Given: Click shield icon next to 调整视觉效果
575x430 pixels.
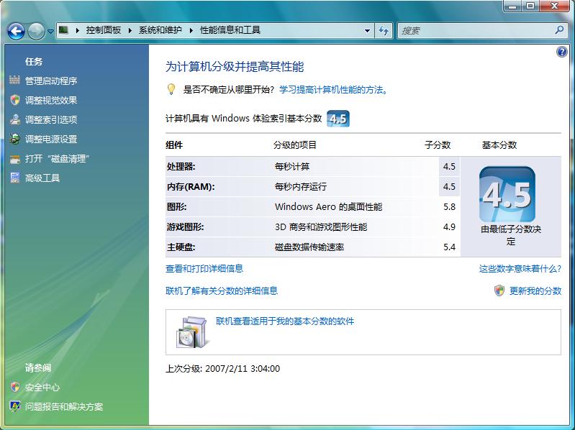Looking at the screenshot, I should pyautogui.click(x=15, y=100).
